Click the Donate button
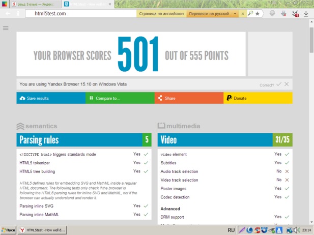 [x=258, y=98]
